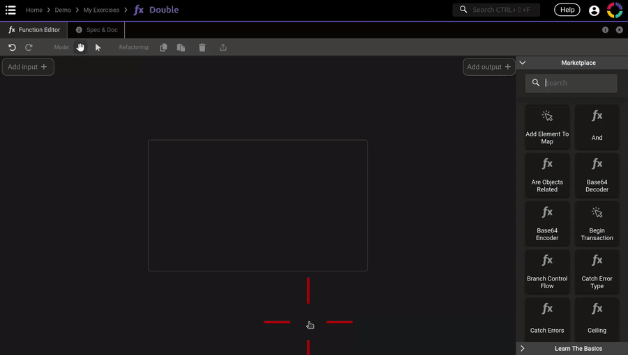Run the function with play icon

(620, 30)
